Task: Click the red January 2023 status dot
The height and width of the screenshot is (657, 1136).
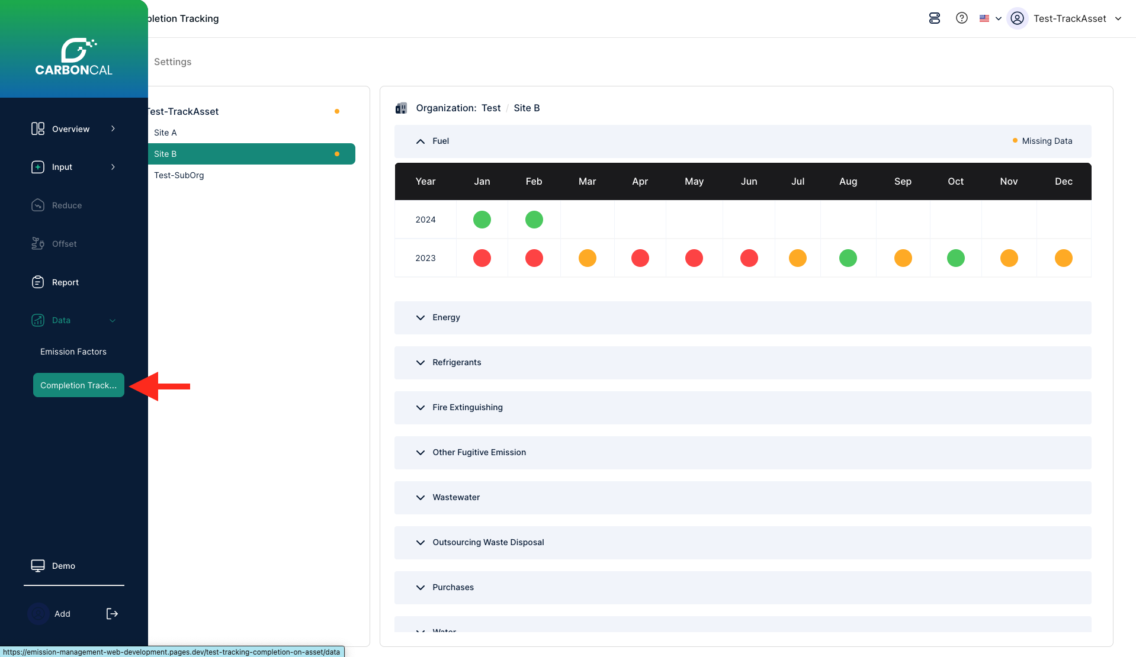Action: (x=482, y=258)
